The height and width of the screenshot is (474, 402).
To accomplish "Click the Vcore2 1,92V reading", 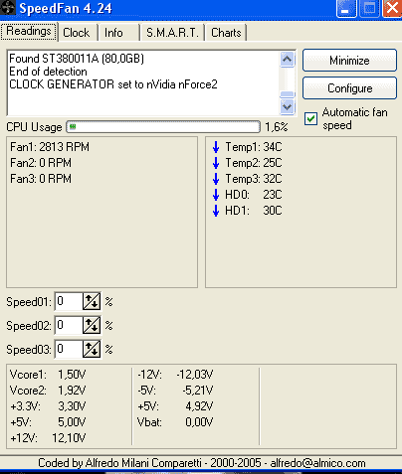I will point(48,391).
